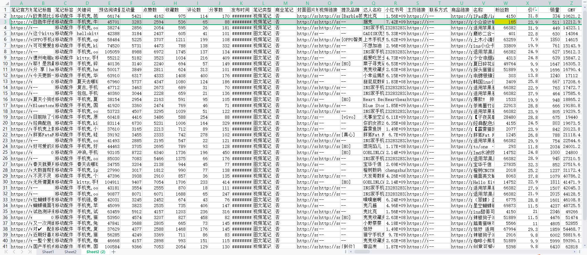Screen dimensions: 587x255
Task: Click header cell 销量
Action: click(549, 10)
